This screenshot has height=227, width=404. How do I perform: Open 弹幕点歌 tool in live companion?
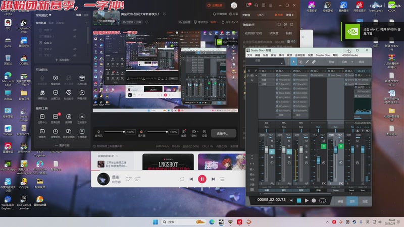pyautogui.click(x=82, y=94)
